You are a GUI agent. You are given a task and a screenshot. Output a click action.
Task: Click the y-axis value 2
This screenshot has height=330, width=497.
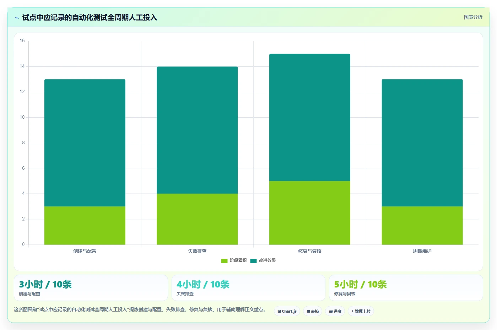(23, 219)
